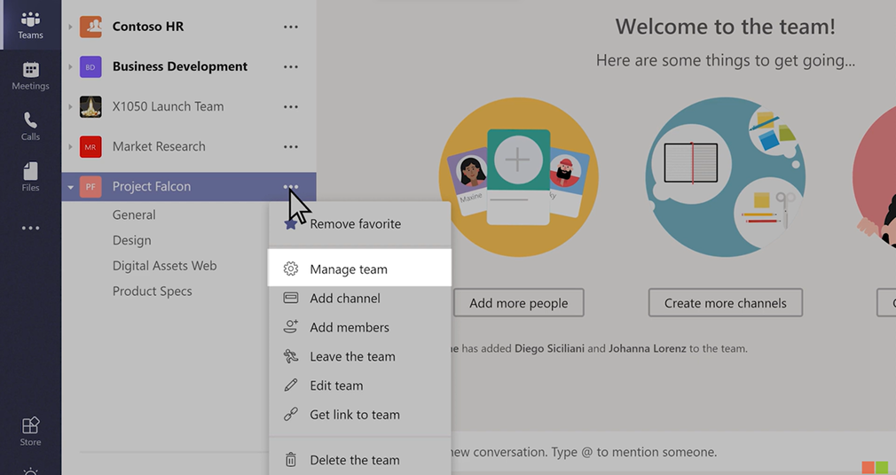Open the Digital Assets Web channel
The height and width of the screenshot is (475, 896).
tap(164, 266)
